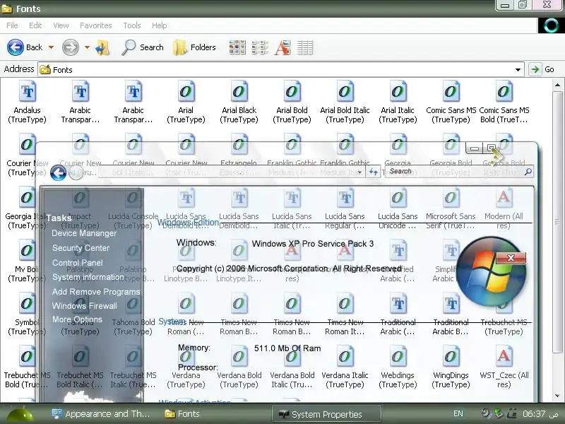
Task: Select Comic Sans MS Bold font
Action: (504, 93)
